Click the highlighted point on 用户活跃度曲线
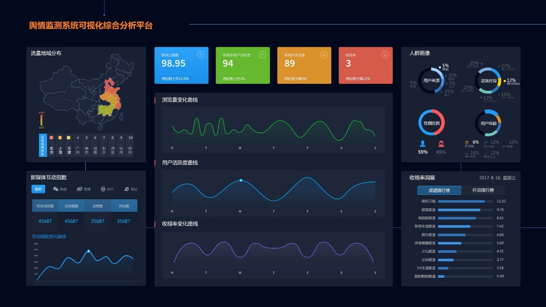The width and height of the screenshot is (546, 307). click(241, 180)
